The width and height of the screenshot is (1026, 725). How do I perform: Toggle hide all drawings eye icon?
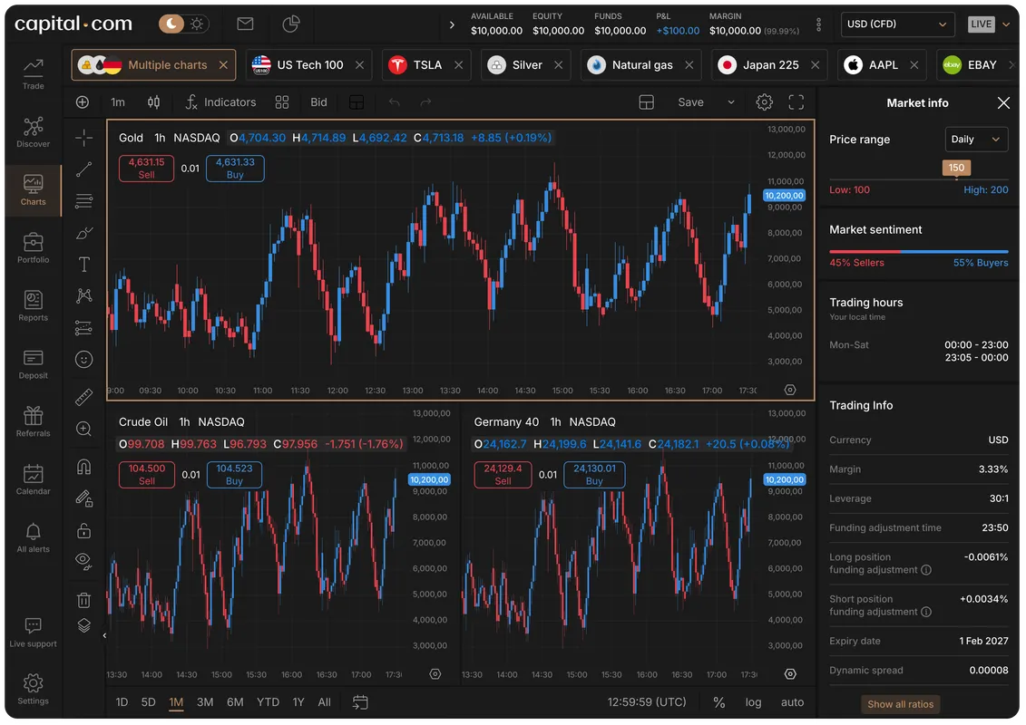(83, 561)
